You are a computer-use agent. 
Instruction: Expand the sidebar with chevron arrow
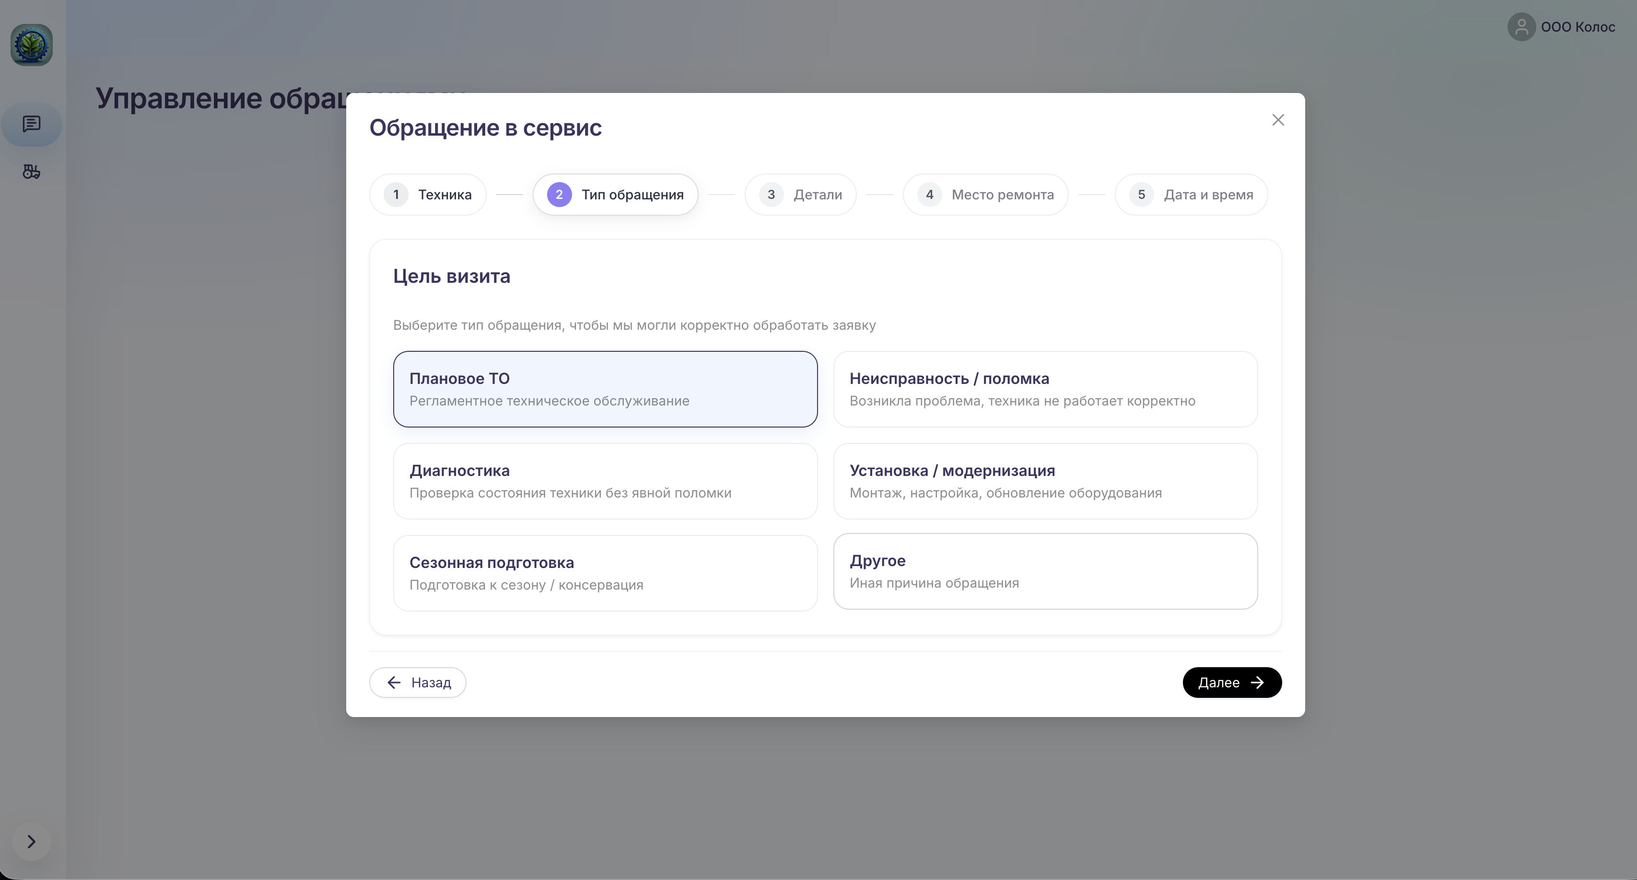point(31,841)
